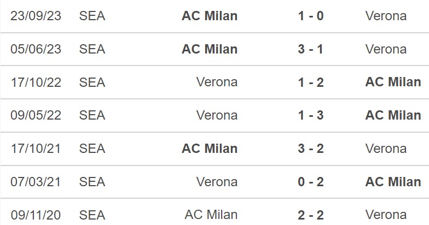Click AC Milan home team on 09/11/20
429x225 pixels.
click(x=211, y=215)
